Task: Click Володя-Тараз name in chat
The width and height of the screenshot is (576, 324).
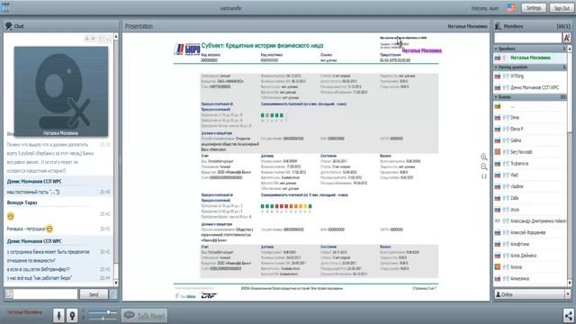Action: point(22,202)
